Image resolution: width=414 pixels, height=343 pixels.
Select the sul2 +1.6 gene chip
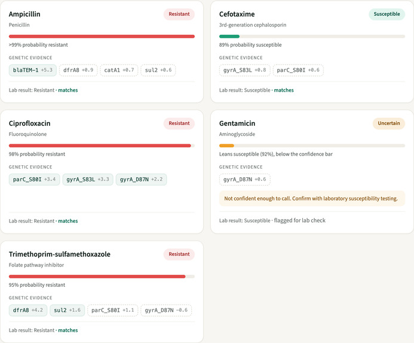coord(68,310)
